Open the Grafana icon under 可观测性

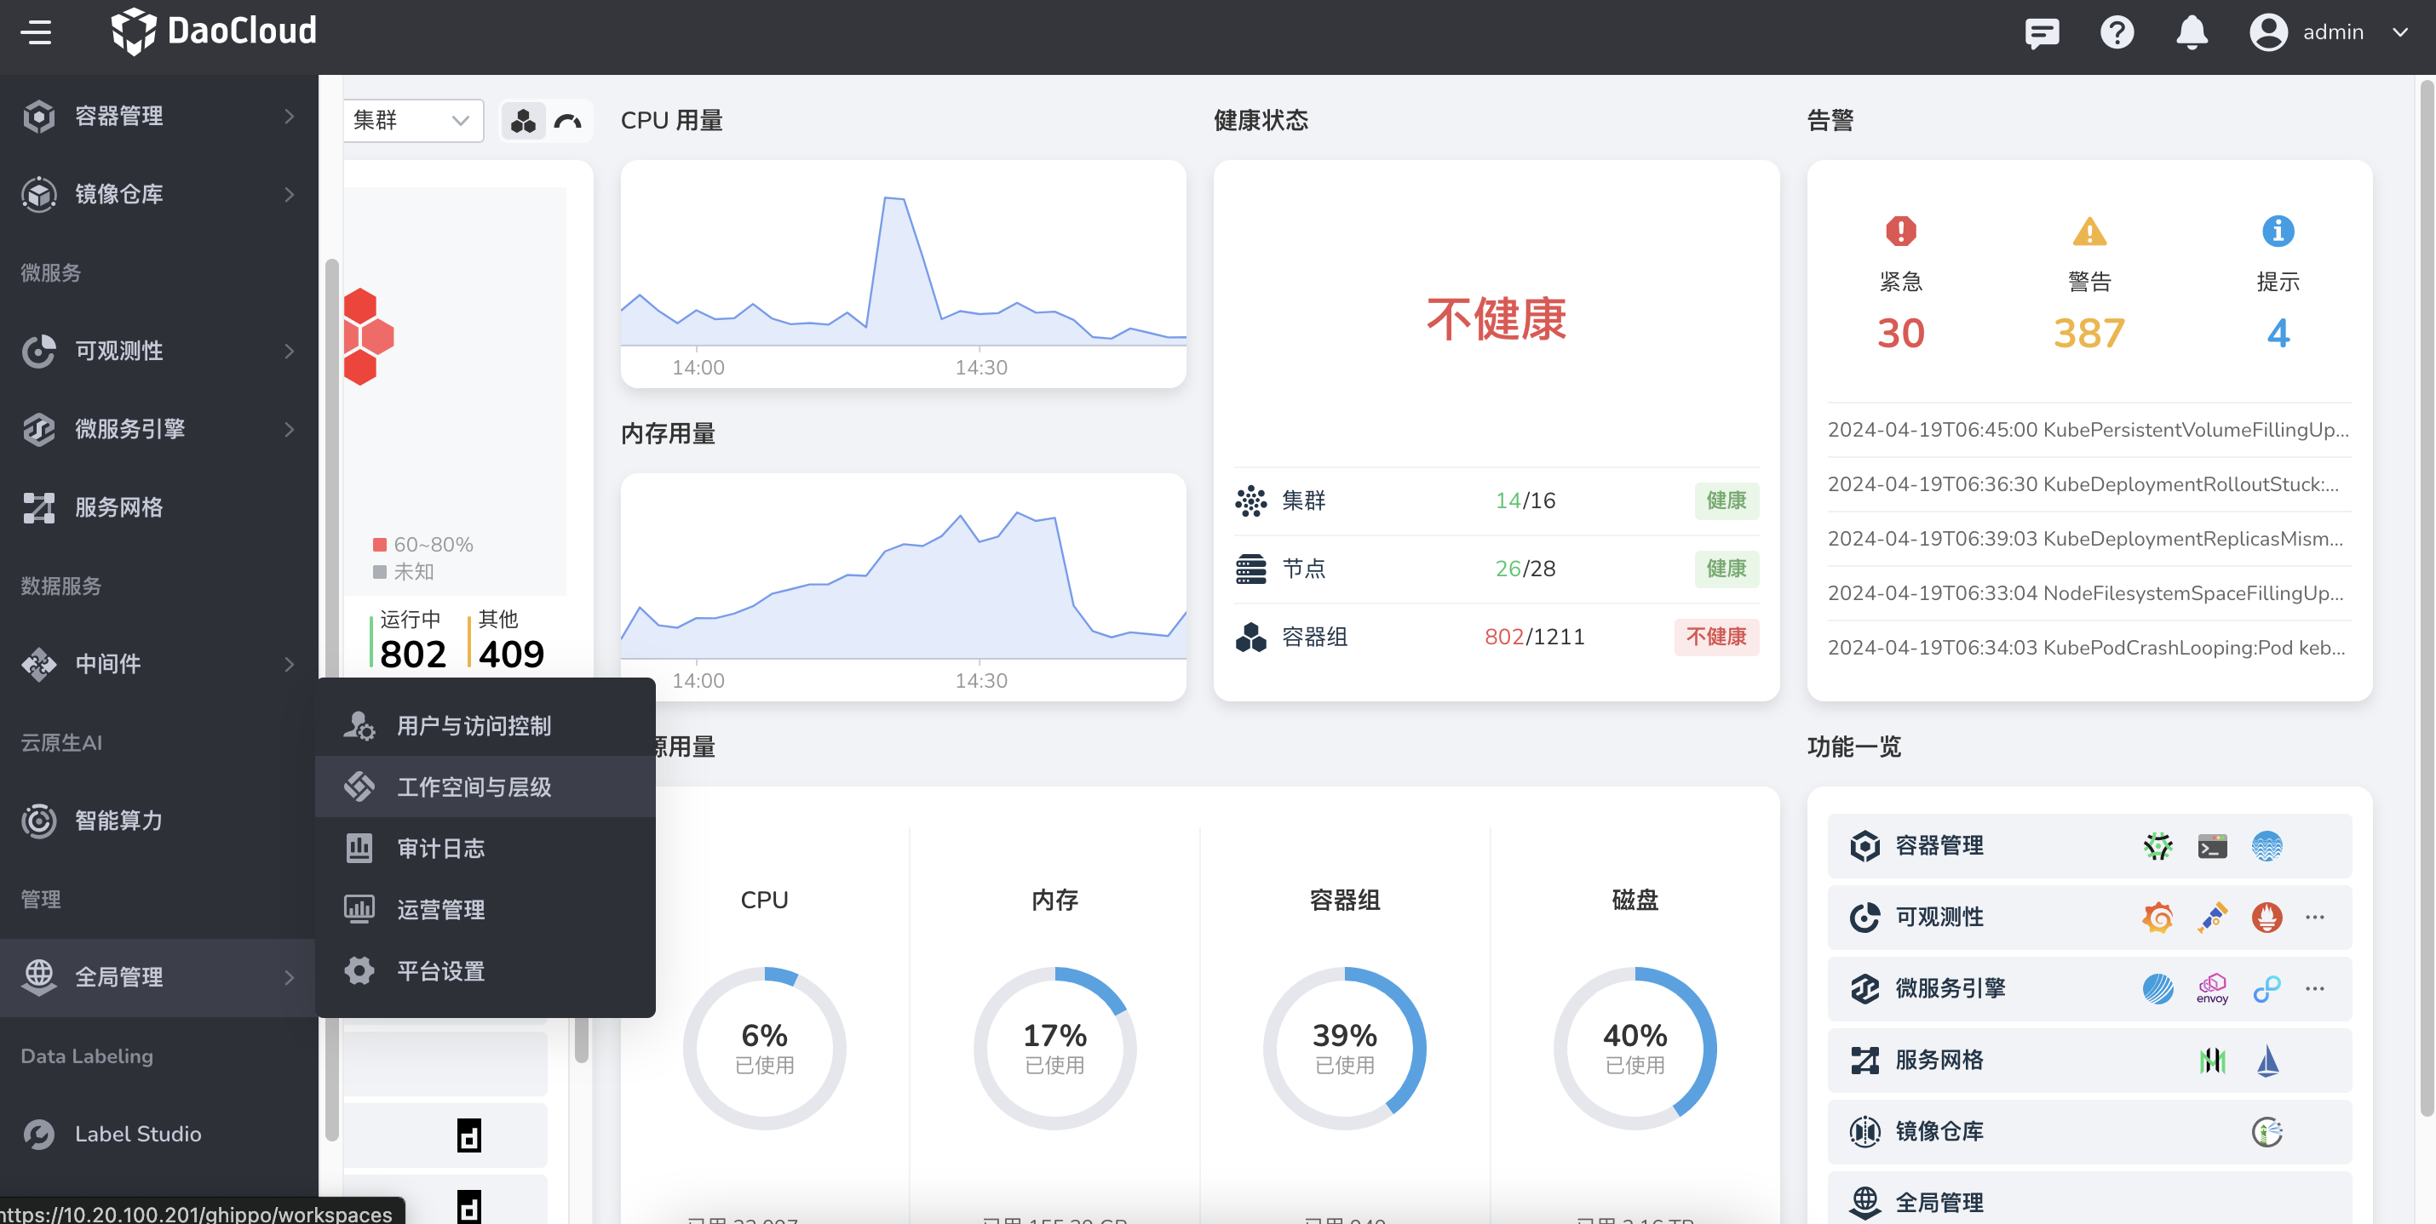2159,917
